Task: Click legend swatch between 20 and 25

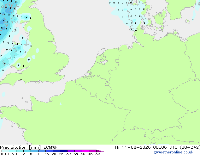Action: [x=56, y=151]
